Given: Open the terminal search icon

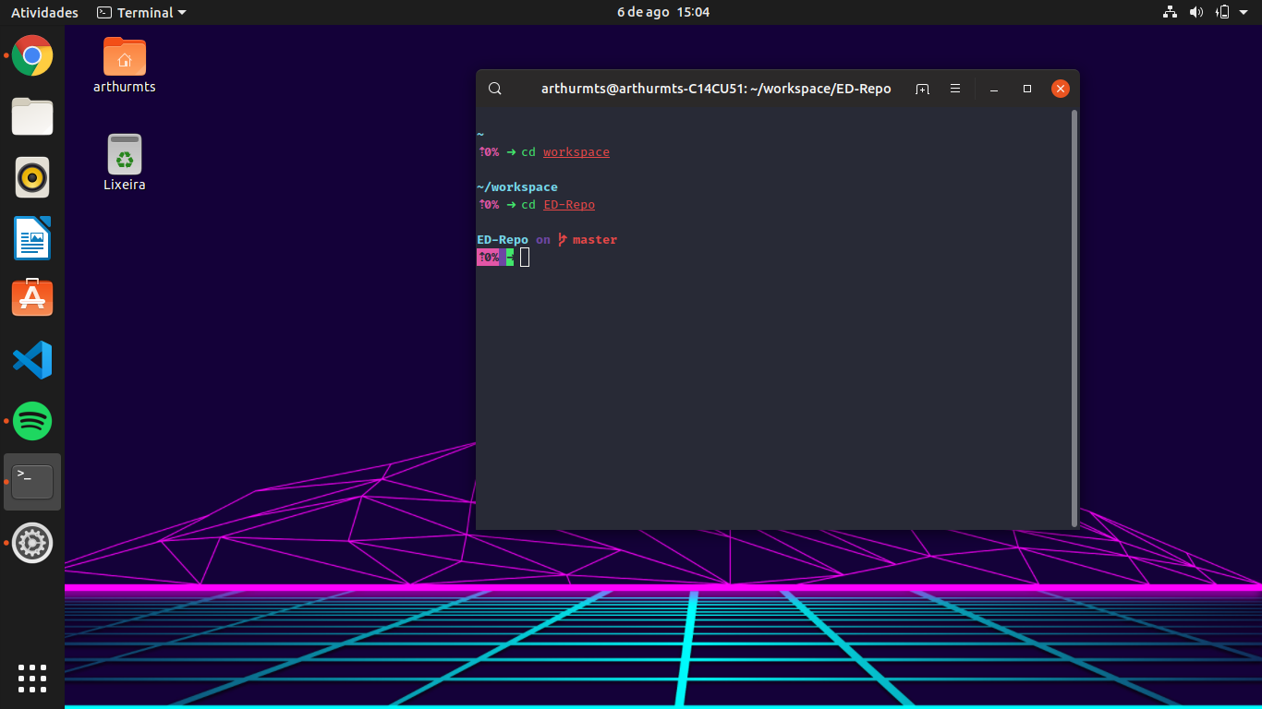Looking at the screenshot, I should pos(494,88).
